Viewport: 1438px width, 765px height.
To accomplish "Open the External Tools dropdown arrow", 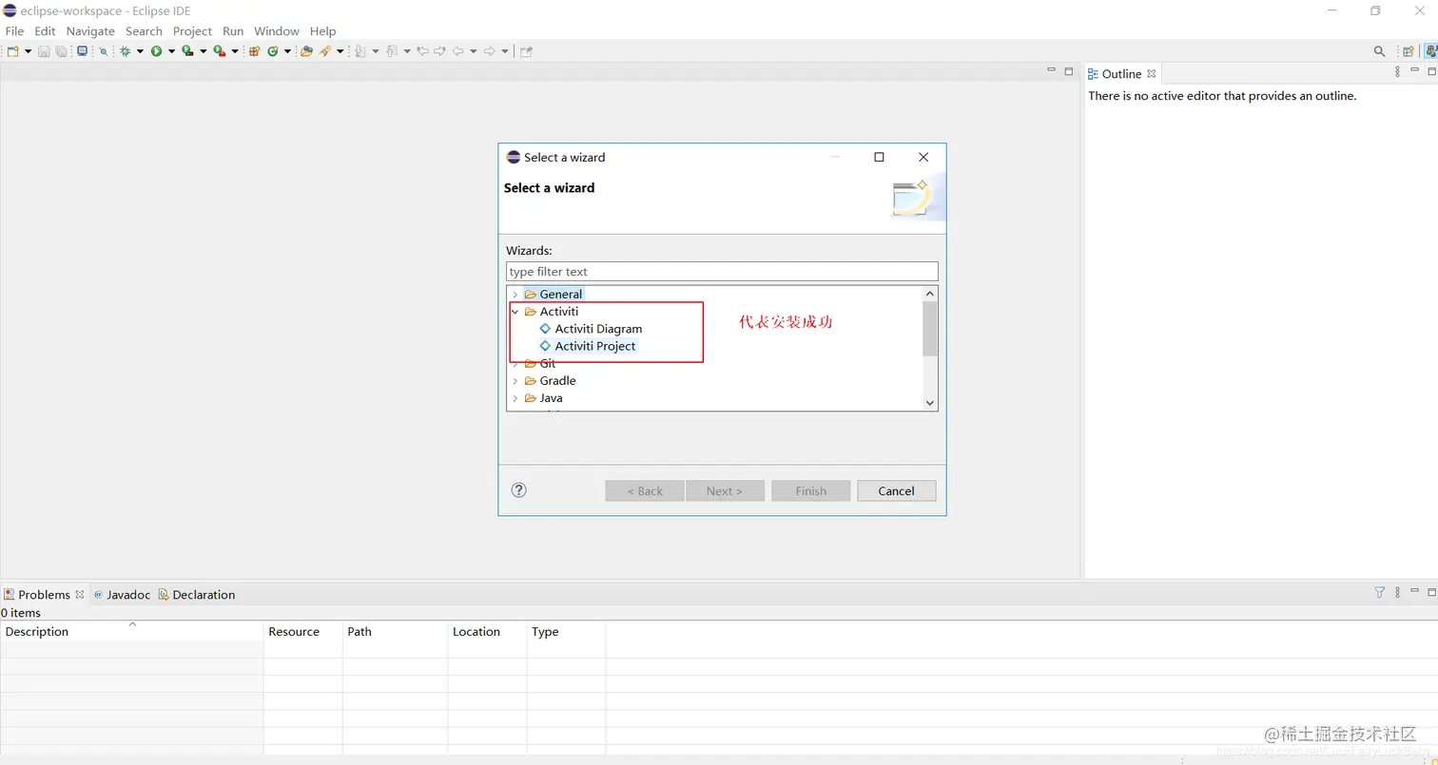I will 235,51.
